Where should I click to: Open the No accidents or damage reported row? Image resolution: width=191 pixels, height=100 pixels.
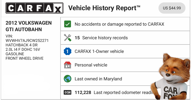125,24
